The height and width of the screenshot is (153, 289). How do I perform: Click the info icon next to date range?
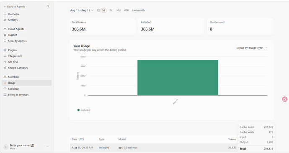tap(98, 10)
